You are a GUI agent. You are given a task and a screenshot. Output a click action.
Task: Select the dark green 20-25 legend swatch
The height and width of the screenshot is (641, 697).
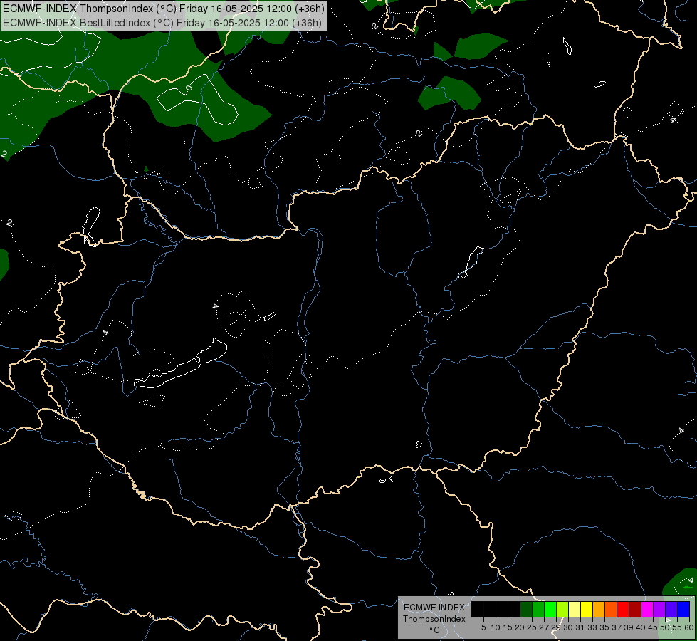coord(526,609)
